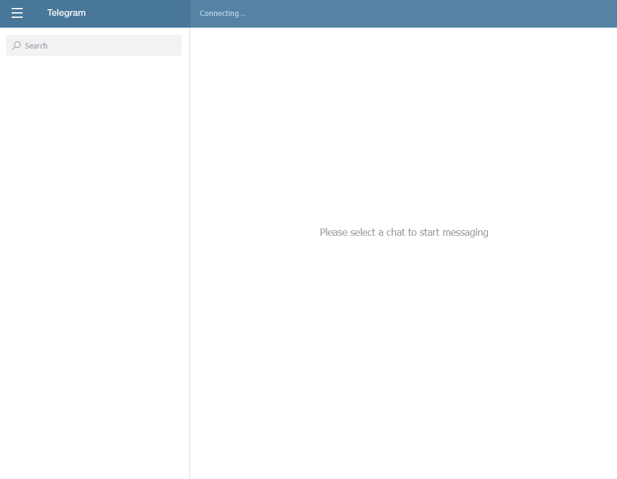Click blank chat area above the center message
This screenshot has width=617, height=479.
point(403,123)
